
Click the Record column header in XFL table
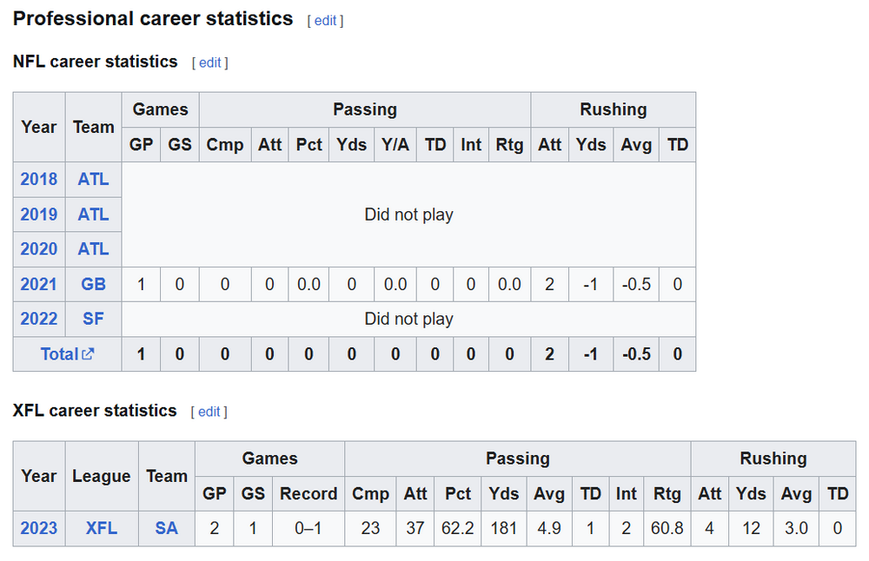[x=308, y=494]
